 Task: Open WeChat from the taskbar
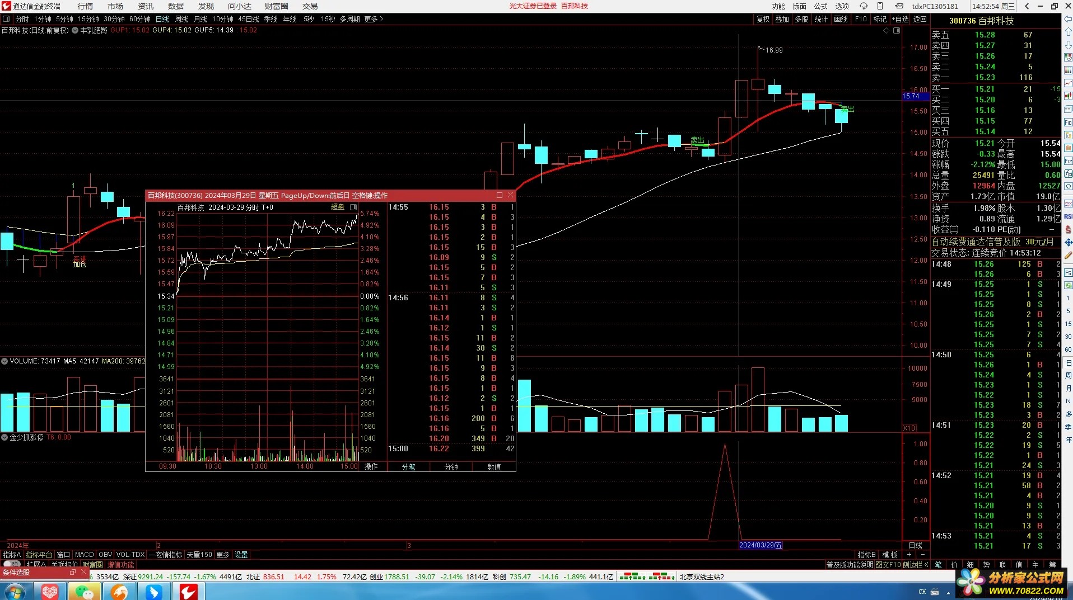pos(85,592)
